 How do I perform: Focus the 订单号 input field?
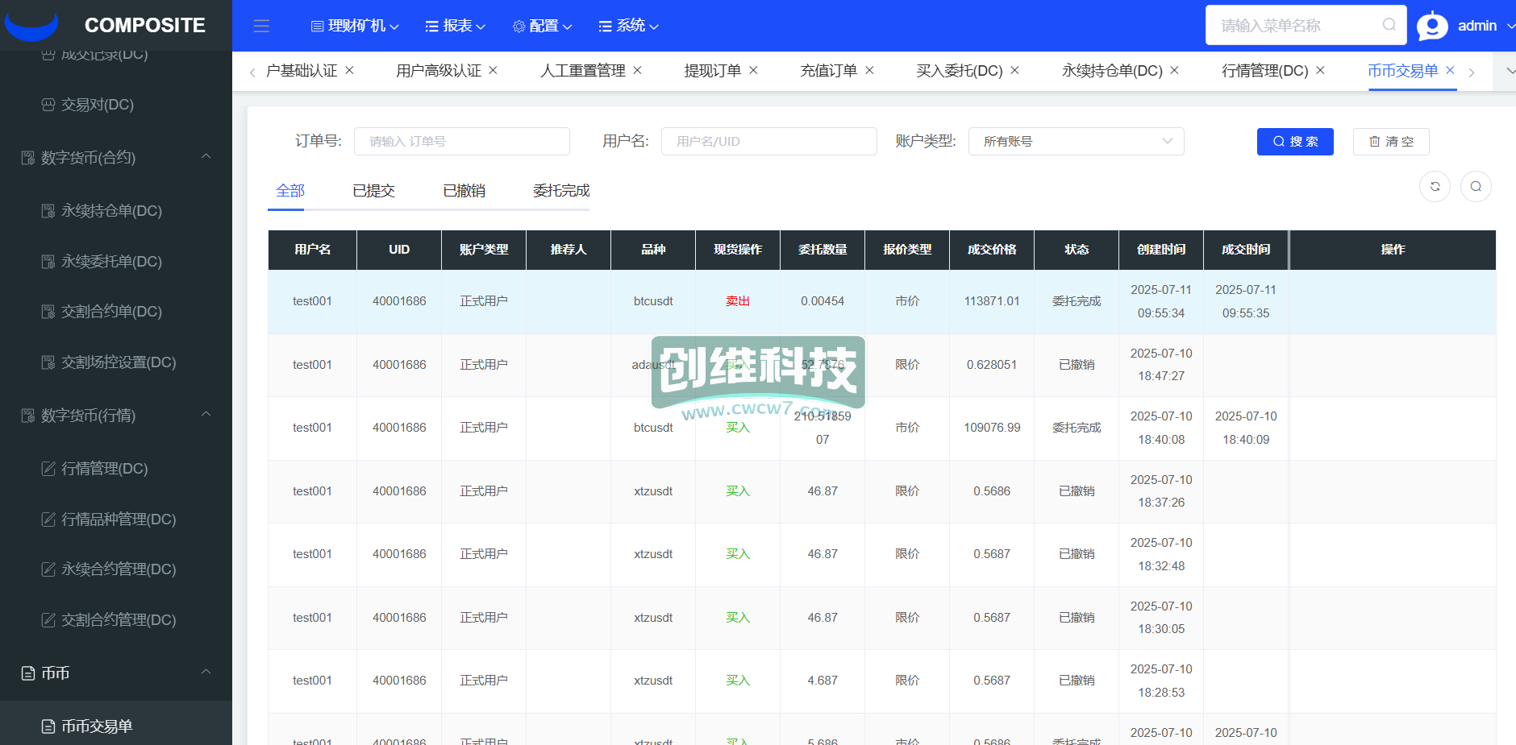click(461, 142)
